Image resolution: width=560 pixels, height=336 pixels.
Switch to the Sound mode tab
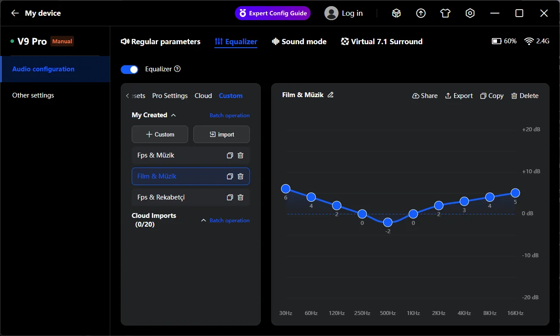tap(299, 42)
